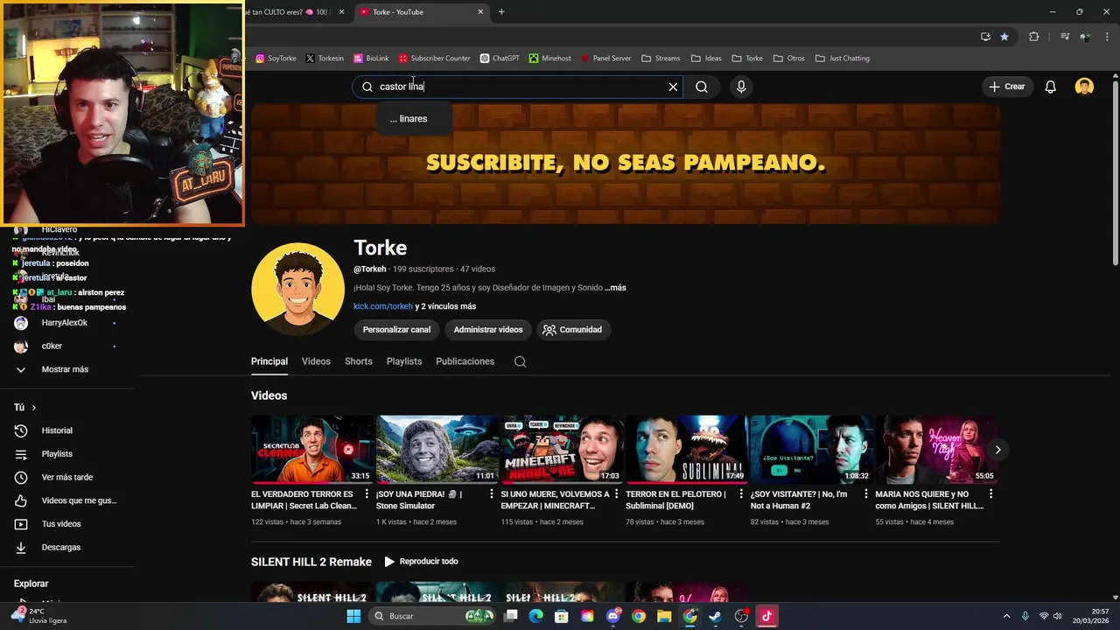Click Administrar videos button
The image size is (1120, 630).
pyautogui.click(x=488, y=330)
